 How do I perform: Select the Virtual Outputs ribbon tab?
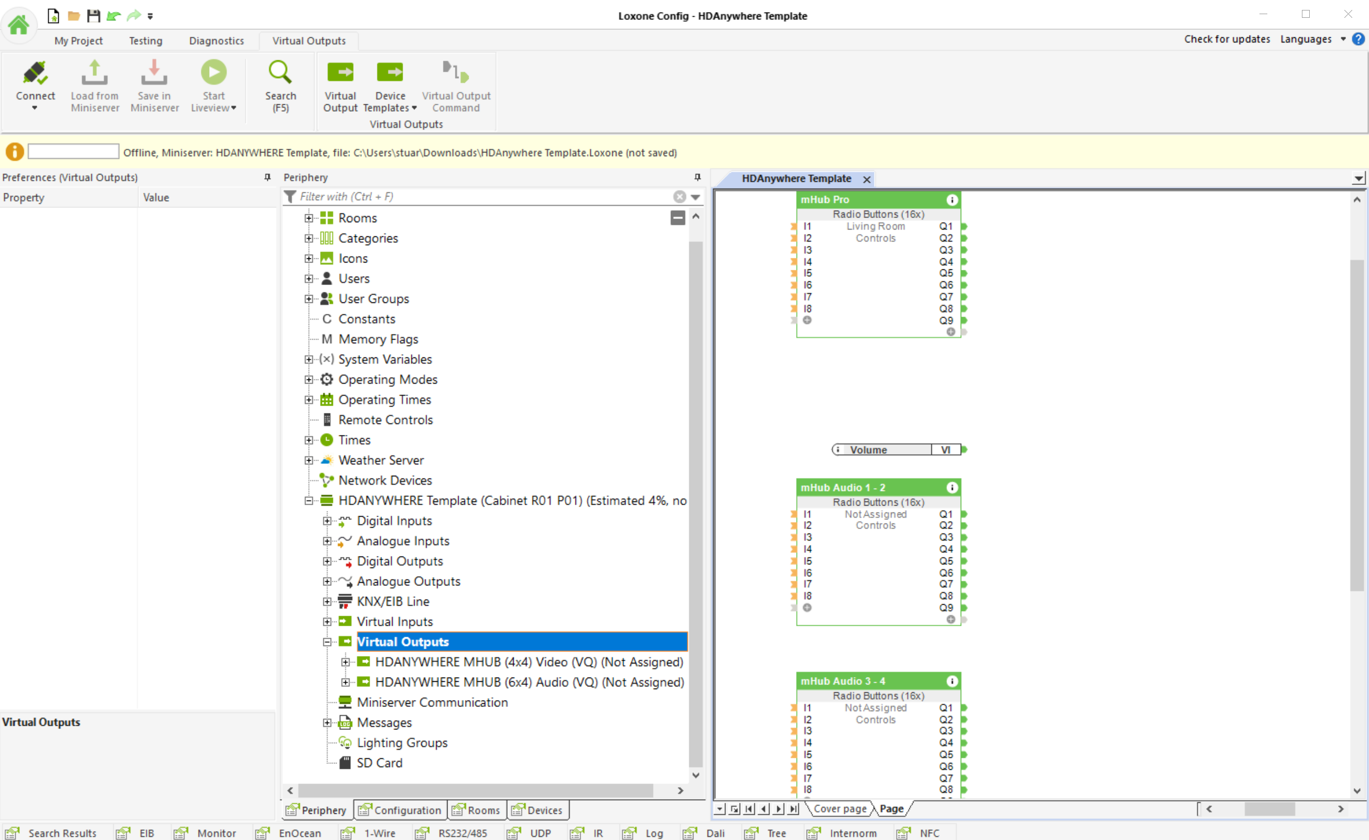click(309, 40)
